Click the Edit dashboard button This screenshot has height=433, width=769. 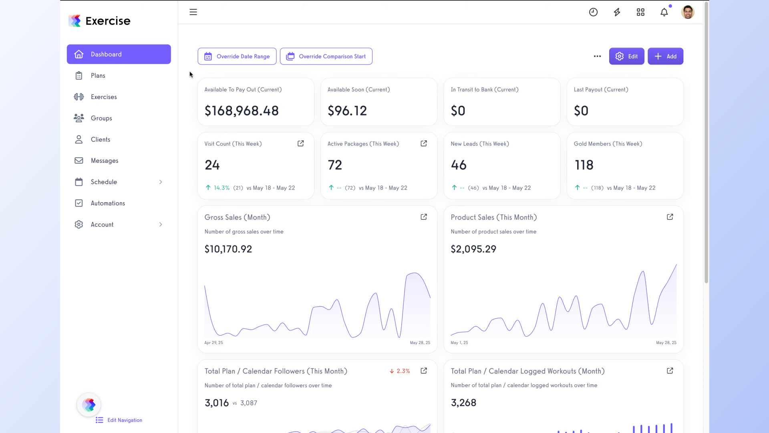click(626, 56)
